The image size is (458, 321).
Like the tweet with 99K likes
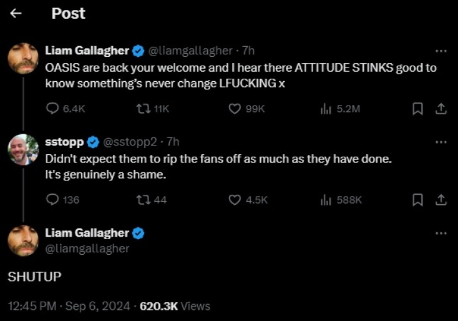pos(235,109)
